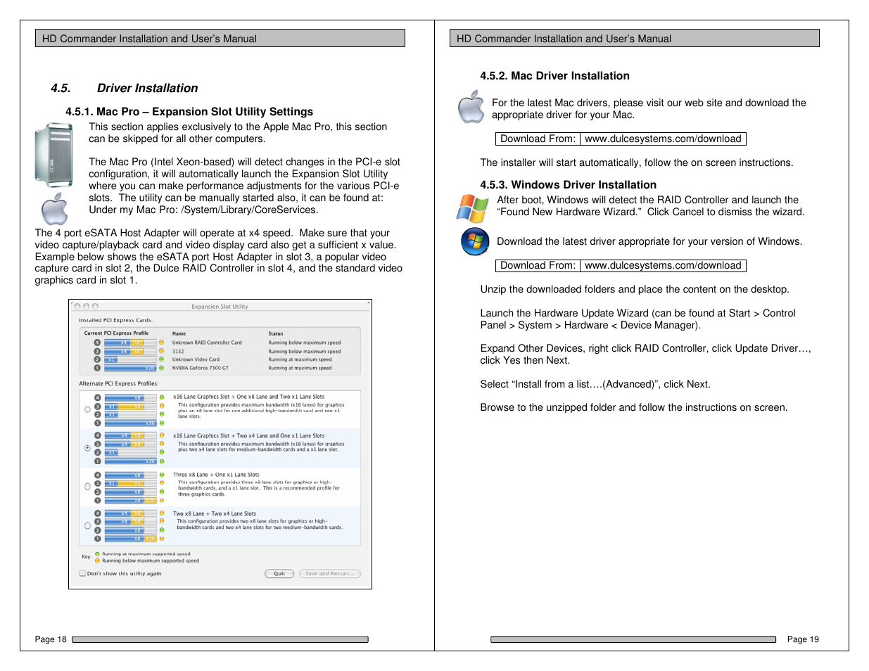This screenshot has width=869, height=671.
Task: Click the x16 lane bar for NVIDIA GeForce slot
Action: (130, 368)
